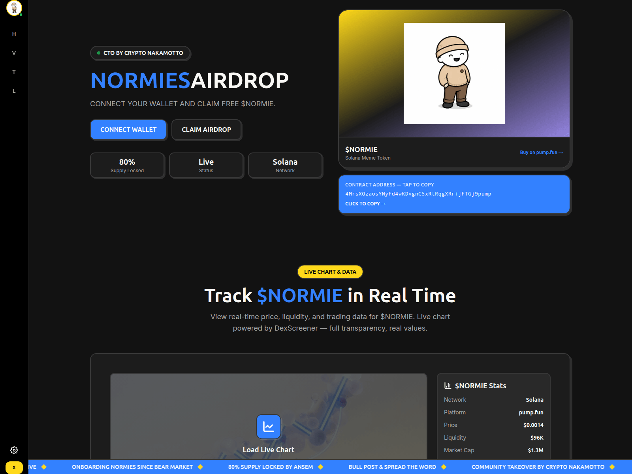
Task: Click the Load Live Chart icon
Action: pyautogui.click(x=269, y=427)
